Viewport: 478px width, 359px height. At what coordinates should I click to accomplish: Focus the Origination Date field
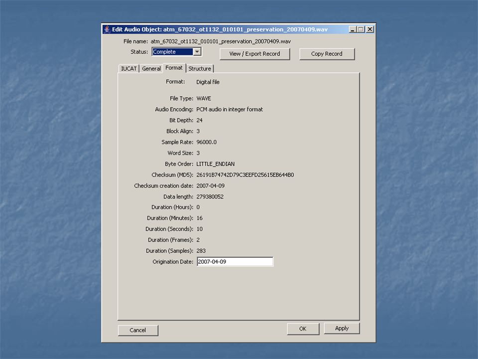click(x=235, y=262)
